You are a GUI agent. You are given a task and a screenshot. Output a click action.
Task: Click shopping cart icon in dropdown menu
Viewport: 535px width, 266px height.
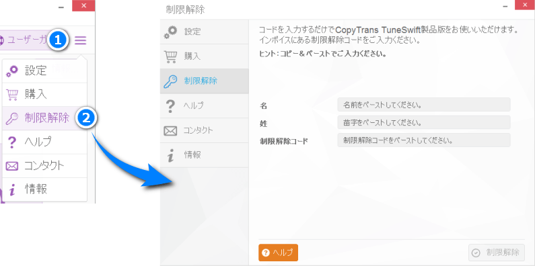(12, 95)
